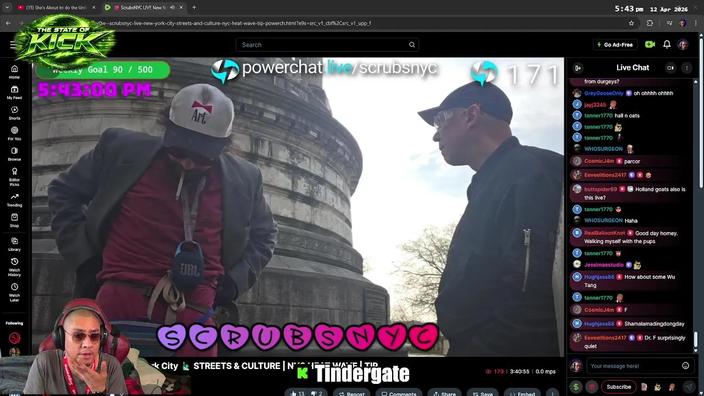Open the Home page from sidebar
Image resolution: width=704 pixels, height=396 pixels.
[14, 71]
